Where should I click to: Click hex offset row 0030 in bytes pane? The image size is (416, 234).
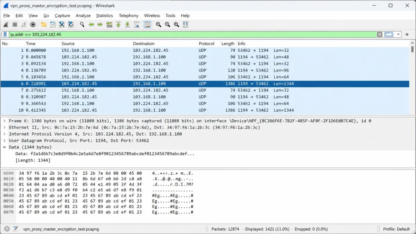point(9,190)
